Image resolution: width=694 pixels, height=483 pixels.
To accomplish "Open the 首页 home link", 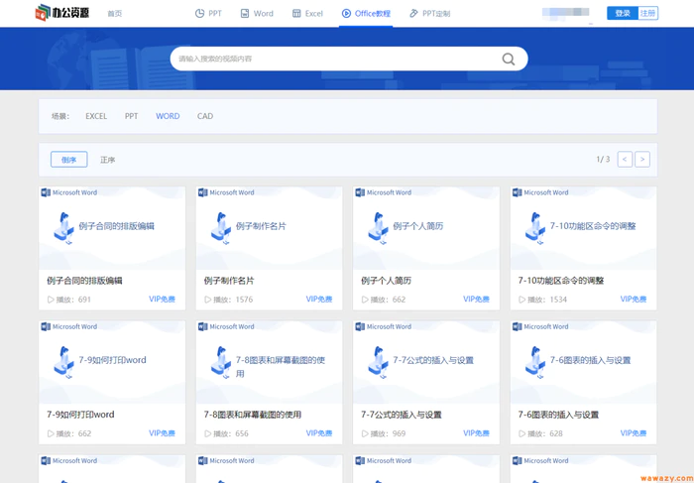I will [115, 14].
